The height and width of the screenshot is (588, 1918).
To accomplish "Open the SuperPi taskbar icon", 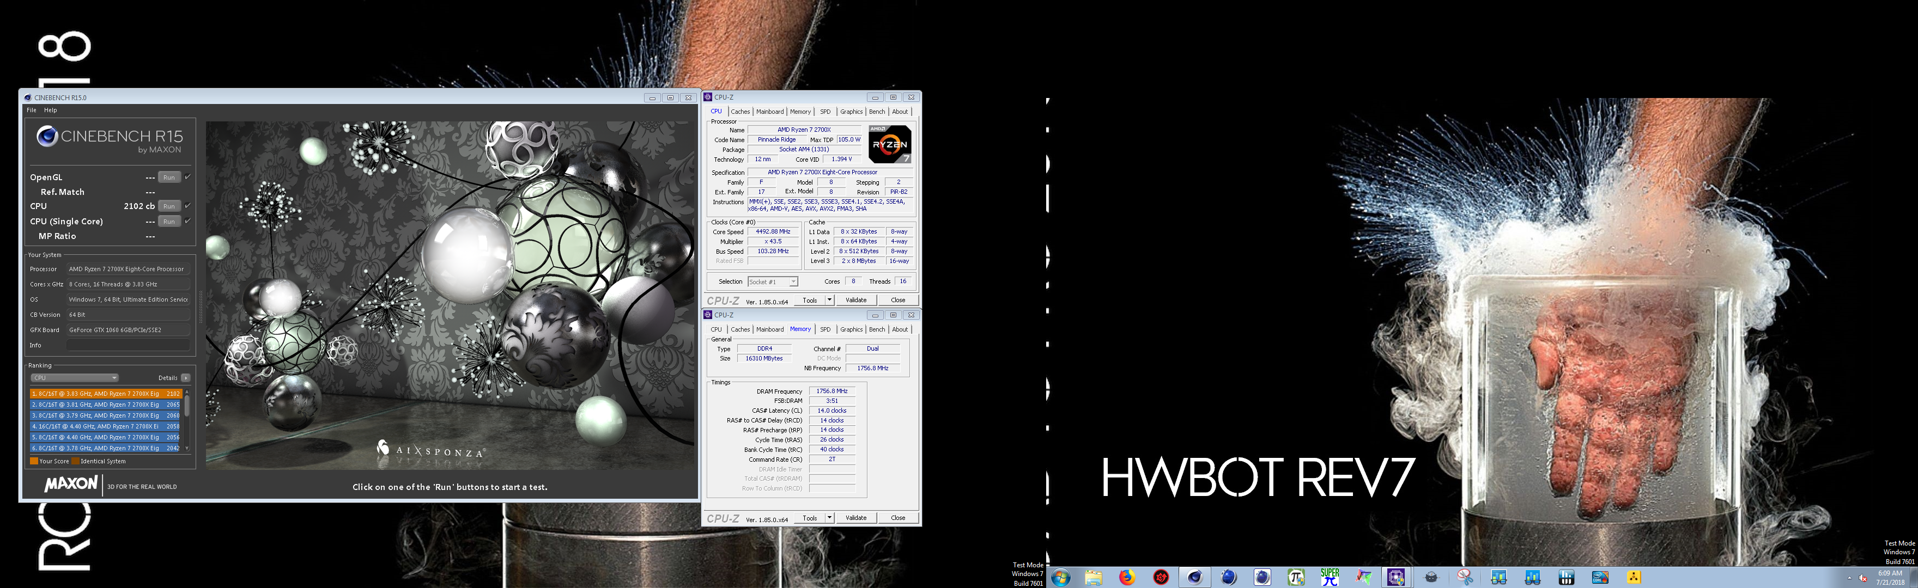I will pyautogui.click(x=1330, y=578).
